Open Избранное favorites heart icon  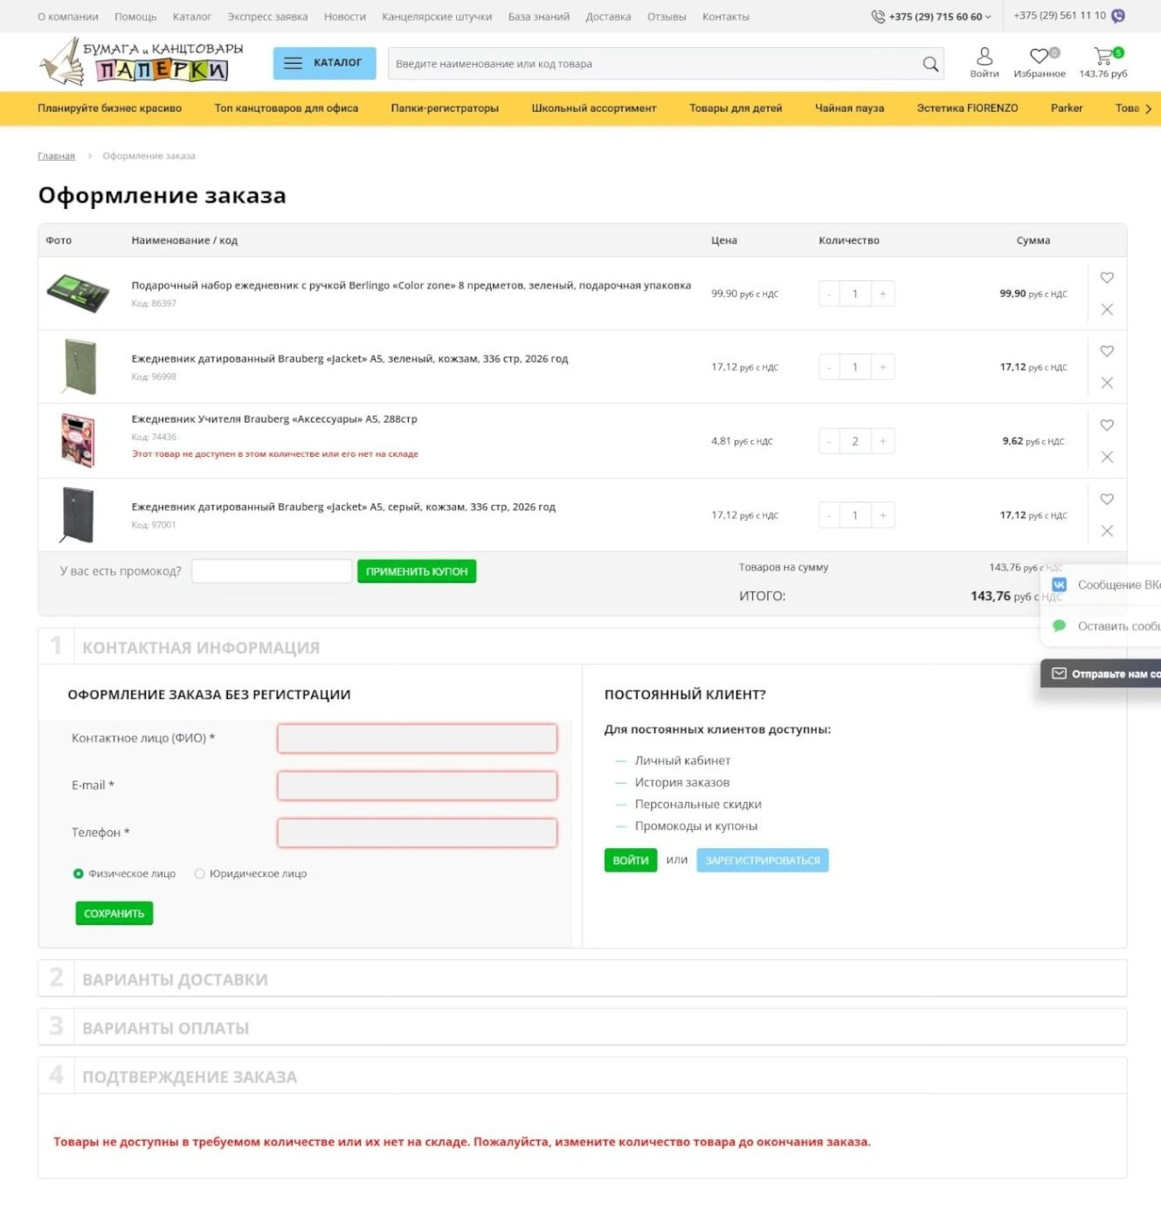click(x=1039, y=56)
